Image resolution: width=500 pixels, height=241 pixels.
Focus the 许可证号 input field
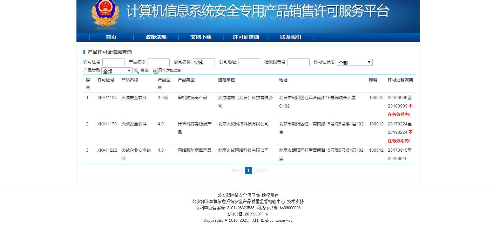tap(113, 62)
